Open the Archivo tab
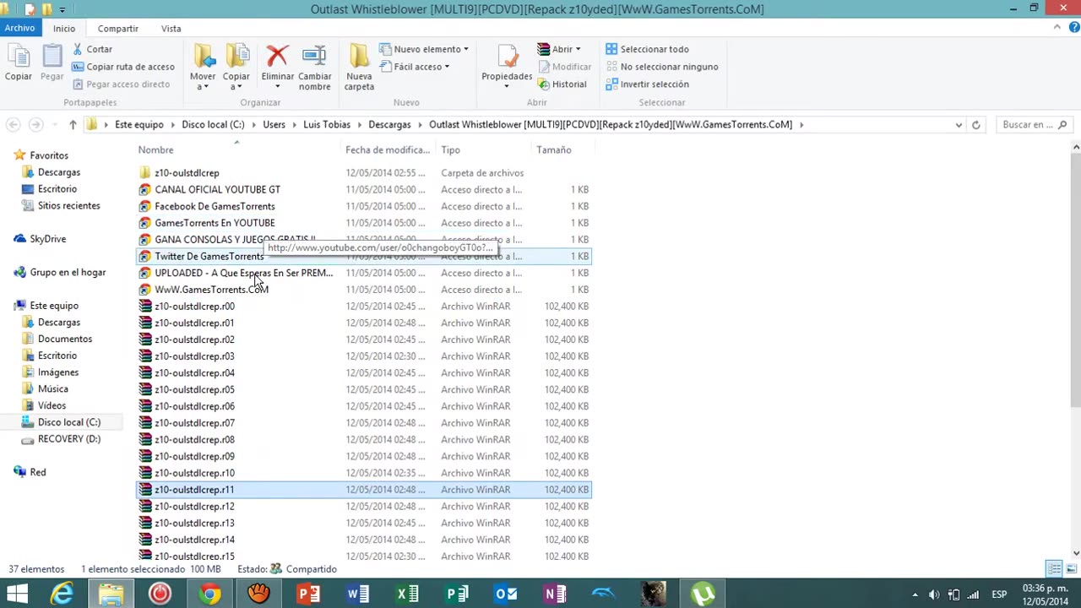 pos(19,28)
